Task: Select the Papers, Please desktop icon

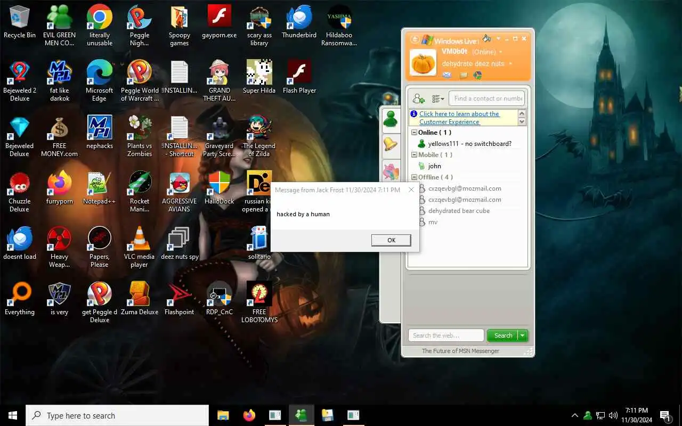Action: (x=100, y=247)
